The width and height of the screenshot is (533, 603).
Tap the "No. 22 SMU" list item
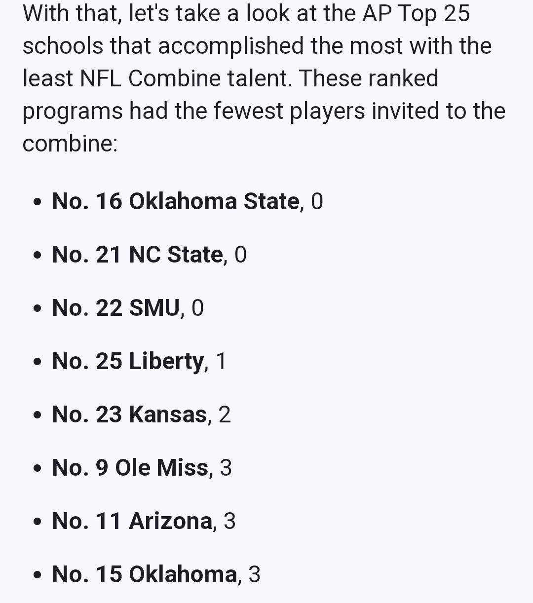tap(115, 308)
